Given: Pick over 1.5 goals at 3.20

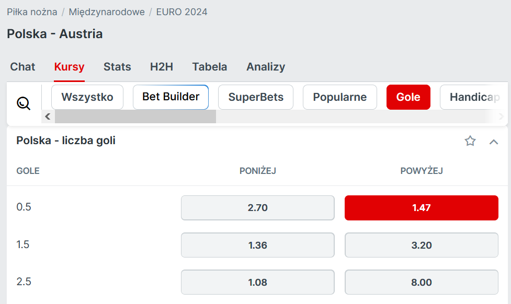Looking at the screenshot, I should click(x=421, y=245).
